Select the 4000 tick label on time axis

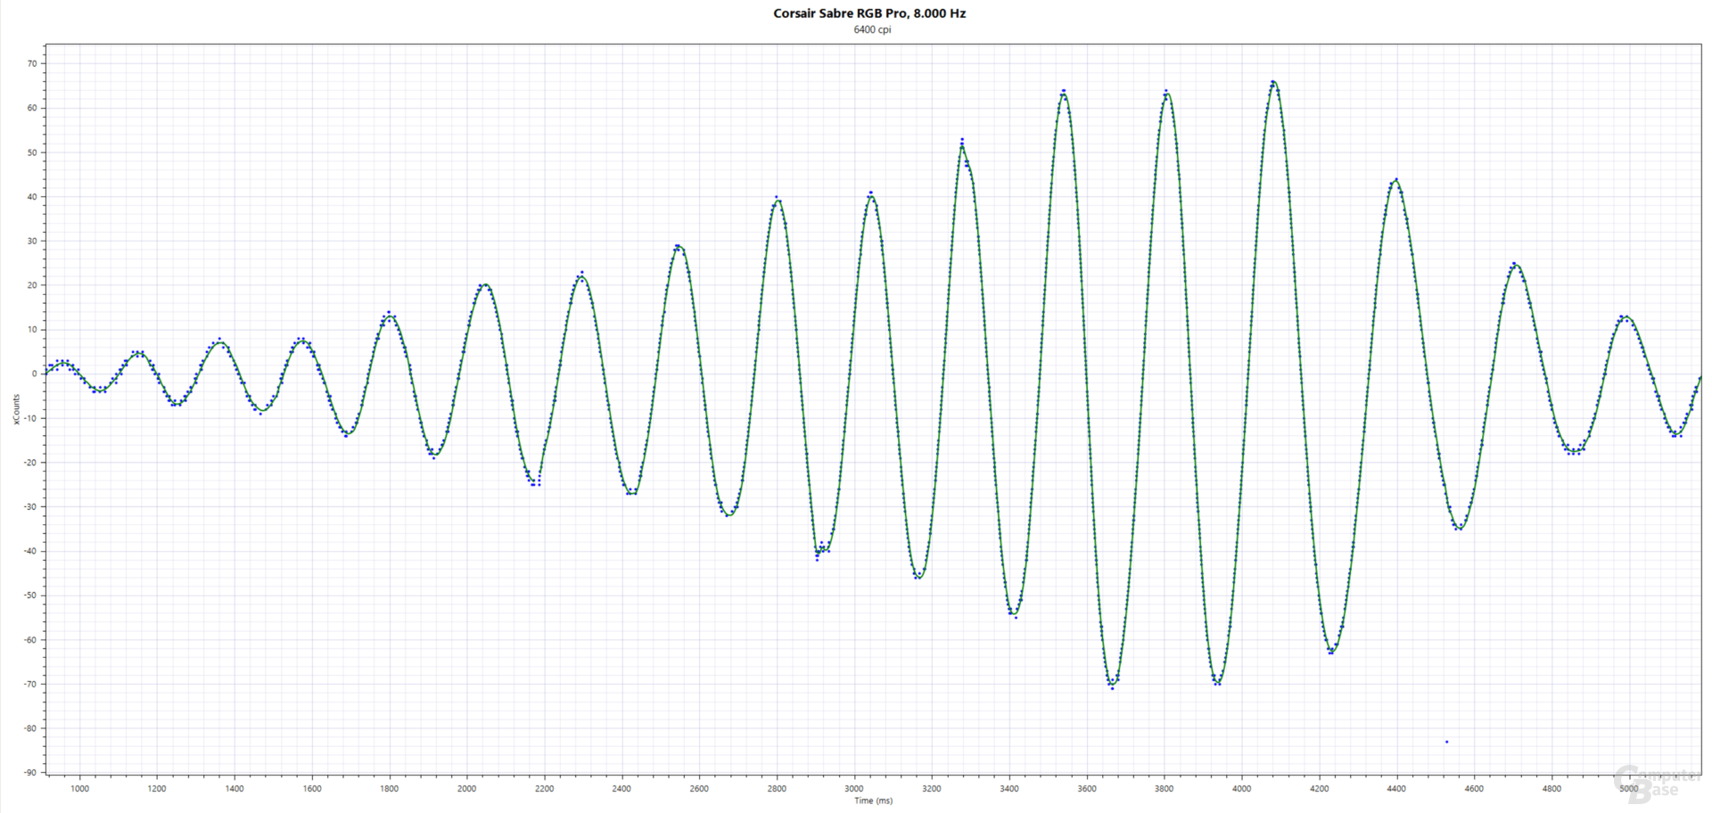click(x=1242, y=788)
